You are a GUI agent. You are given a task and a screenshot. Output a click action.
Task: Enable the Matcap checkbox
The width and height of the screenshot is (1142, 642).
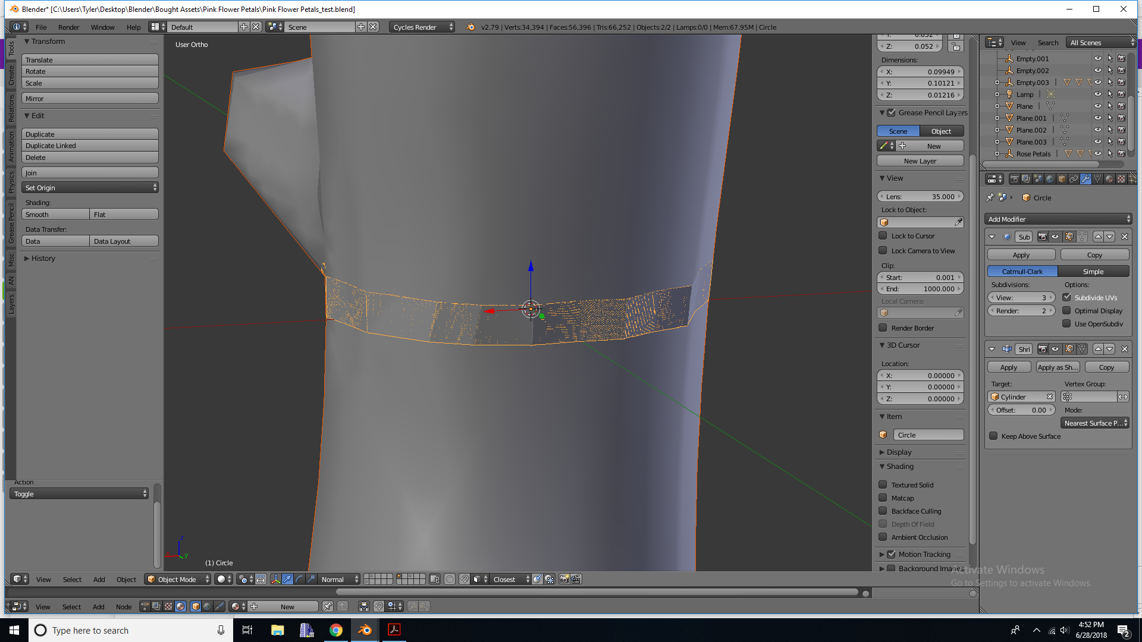pyautogui.click(x=883, y=498)
